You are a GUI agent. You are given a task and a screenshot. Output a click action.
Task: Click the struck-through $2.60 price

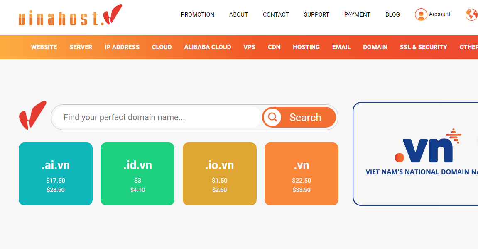(220, 190)
